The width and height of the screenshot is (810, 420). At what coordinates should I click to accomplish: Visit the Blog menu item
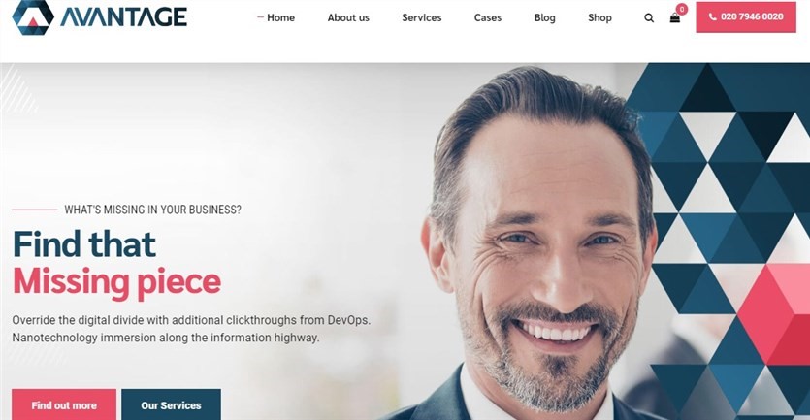544,17
